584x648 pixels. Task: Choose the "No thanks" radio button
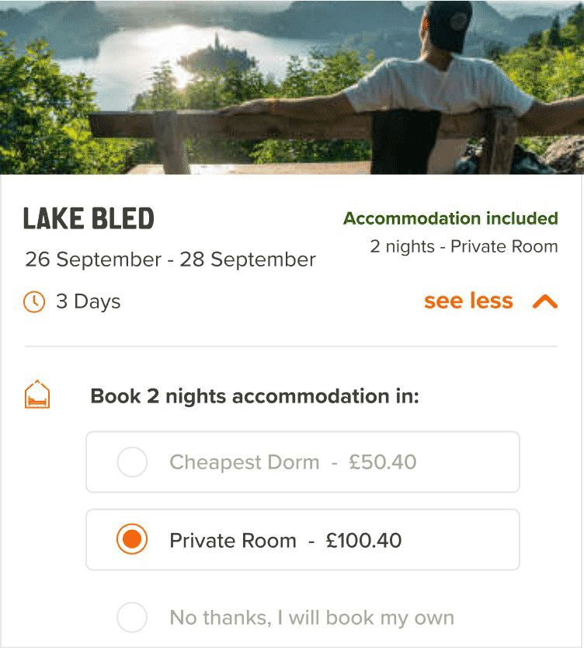point(132,618)
